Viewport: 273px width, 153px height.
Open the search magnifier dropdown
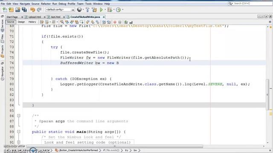(x=230, y=3)
